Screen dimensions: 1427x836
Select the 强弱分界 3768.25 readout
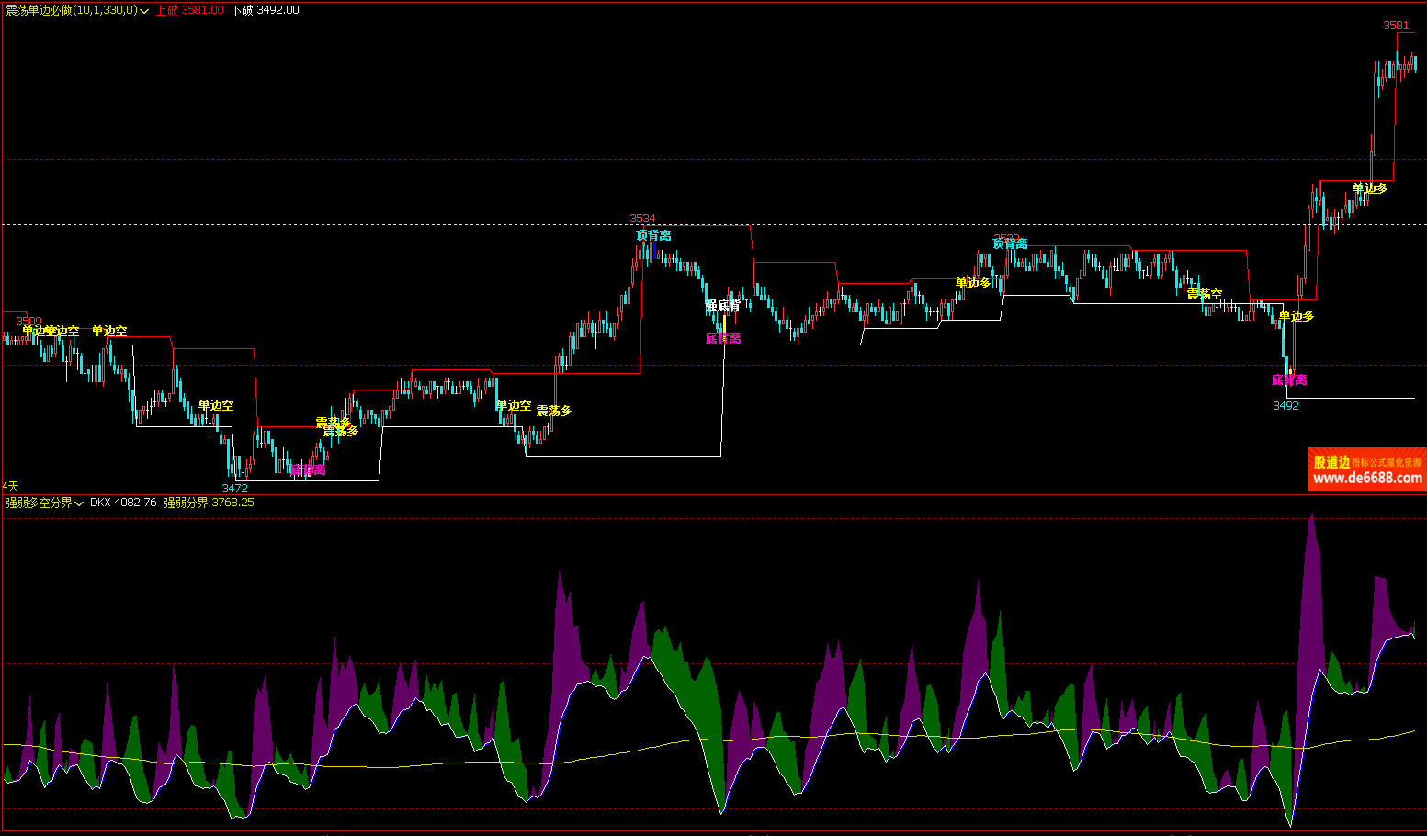click(x=209, y=503)
